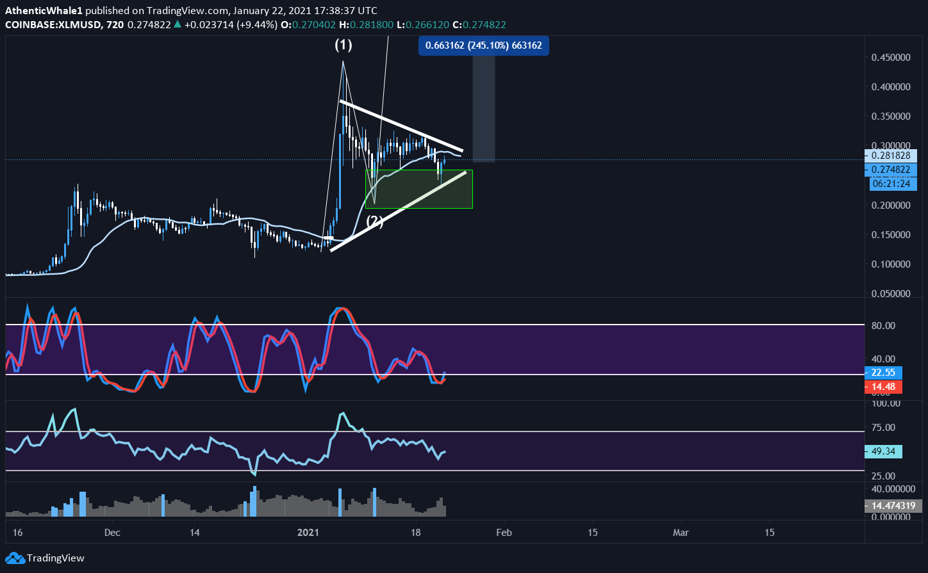Image resolution: width=928 pixels, height=573 pixels.
Task: Click the 0.281828 moving average price tag
Action: click(x=891, y=156)
